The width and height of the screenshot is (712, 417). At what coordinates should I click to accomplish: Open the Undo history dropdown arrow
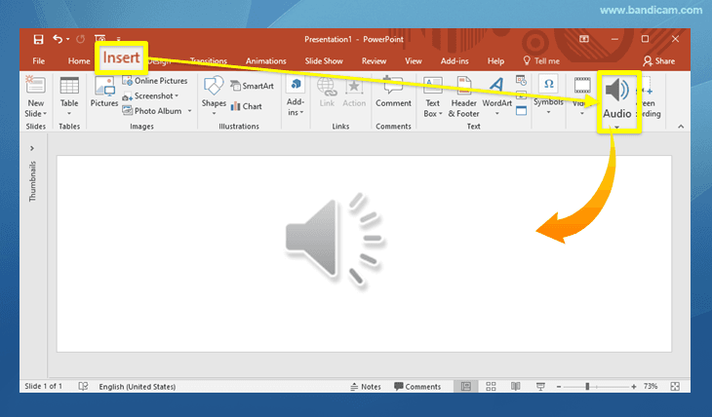tap(67, 39)
